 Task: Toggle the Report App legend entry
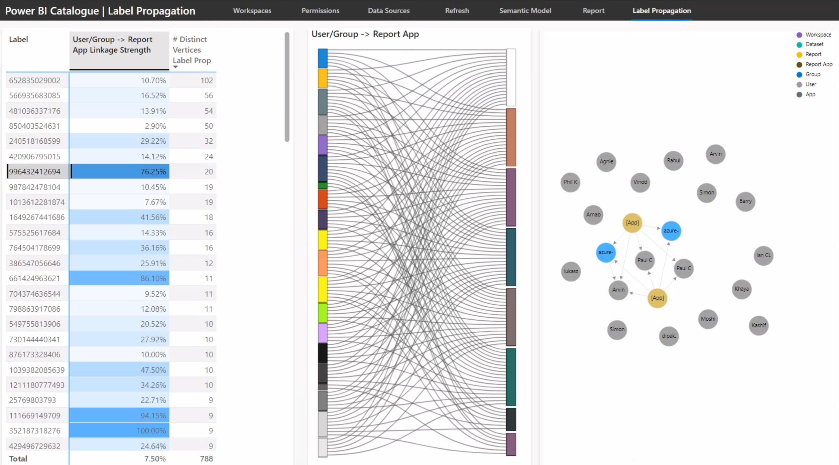click(x=819, y=64)
